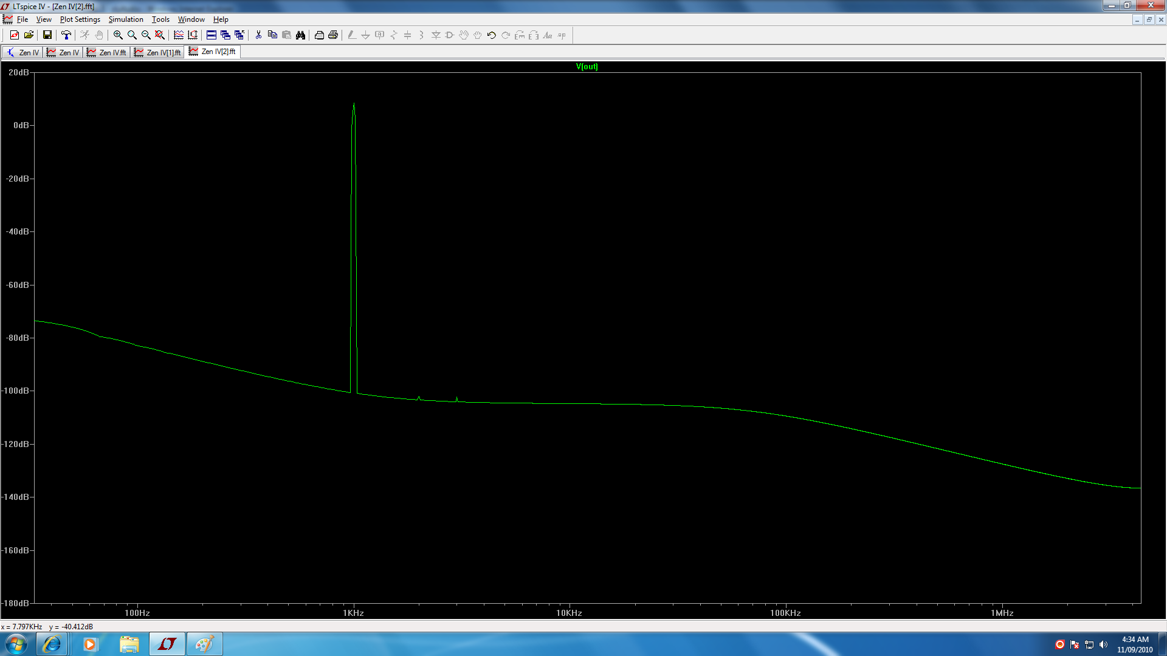
Task: Click the Cut scissors icon
Action: click(258, 35)
